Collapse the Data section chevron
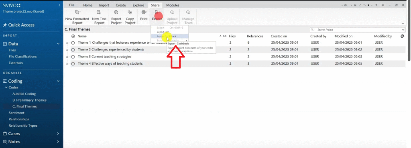 (58, 44)
